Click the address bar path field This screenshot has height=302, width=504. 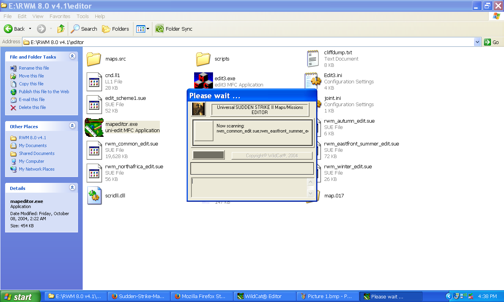click(x=248, y=42)
